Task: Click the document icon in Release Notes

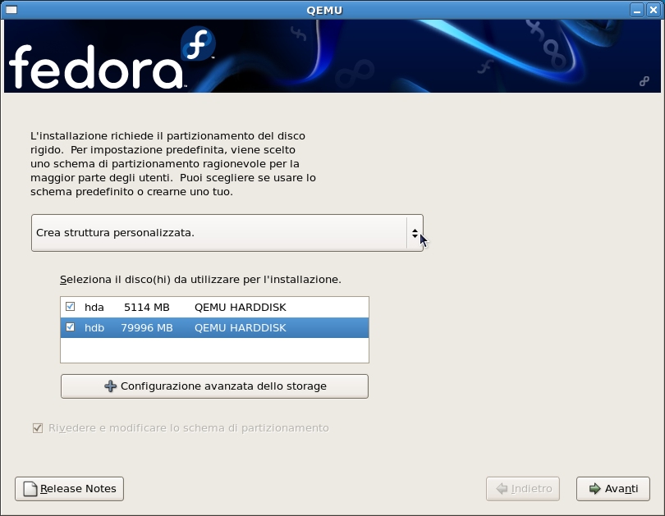Action: click(x=30, y=488)
